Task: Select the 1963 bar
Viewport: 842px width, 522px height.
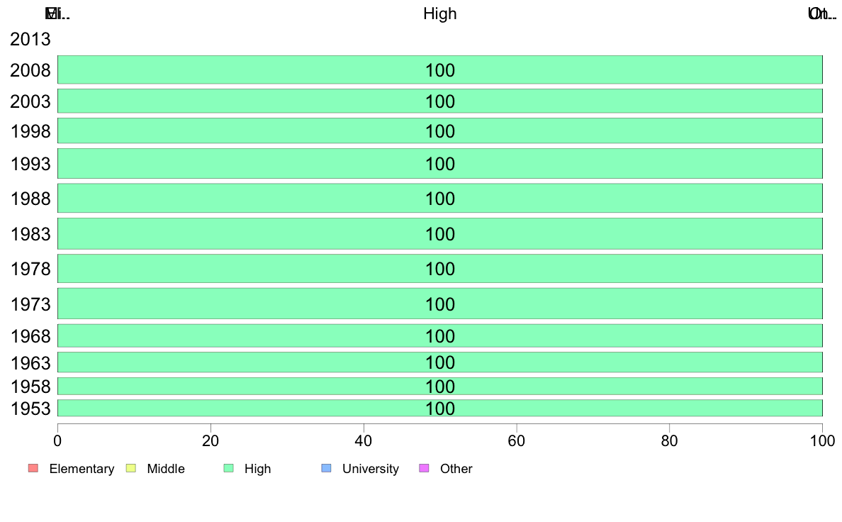Action: click(440, 362)
